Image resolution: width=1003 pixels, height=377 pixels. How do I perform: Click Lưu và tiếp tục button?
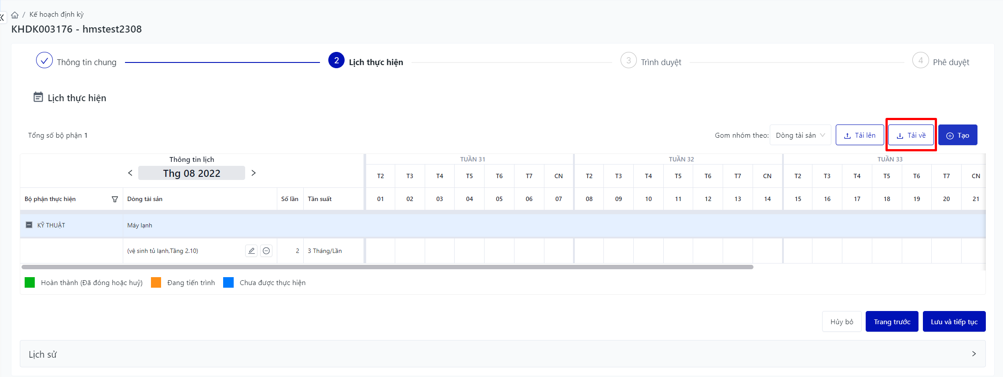(954, 322)
